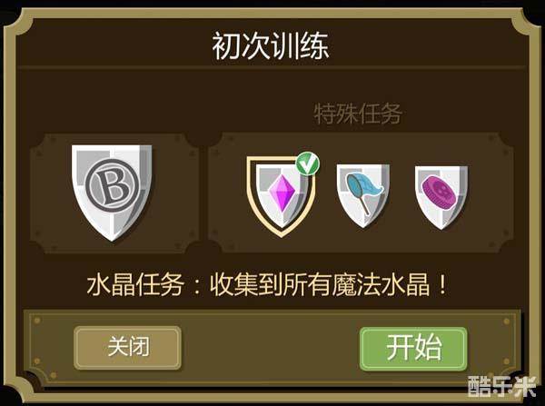Click the teal net mesh icon
Screen dimensions: 545x406
[x=364, y=184]
